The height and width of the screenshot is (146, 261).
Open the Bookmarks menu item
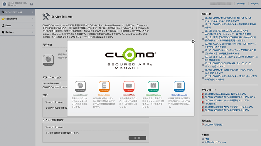pyautogui.click(x=18, y=19)
